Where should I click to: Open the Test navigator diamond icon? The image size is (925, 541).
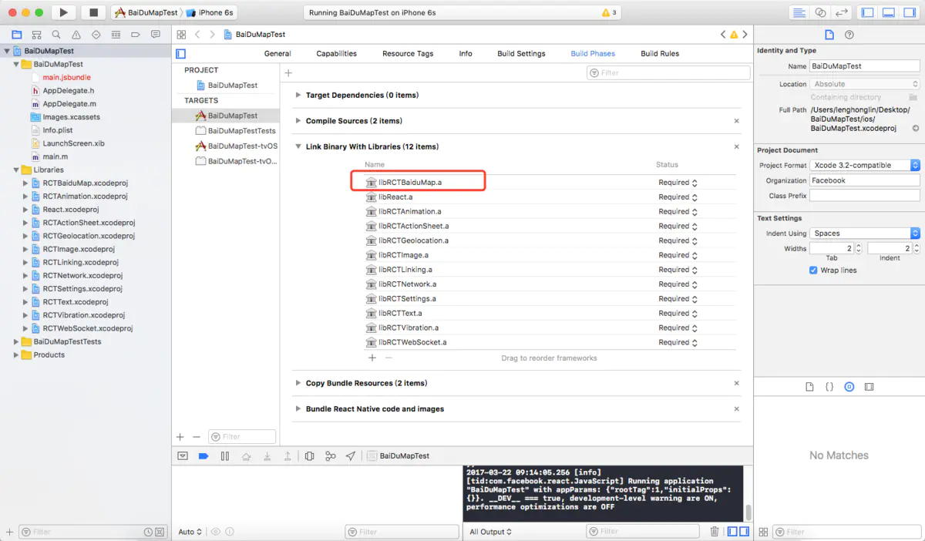click(x=96, y=35)
